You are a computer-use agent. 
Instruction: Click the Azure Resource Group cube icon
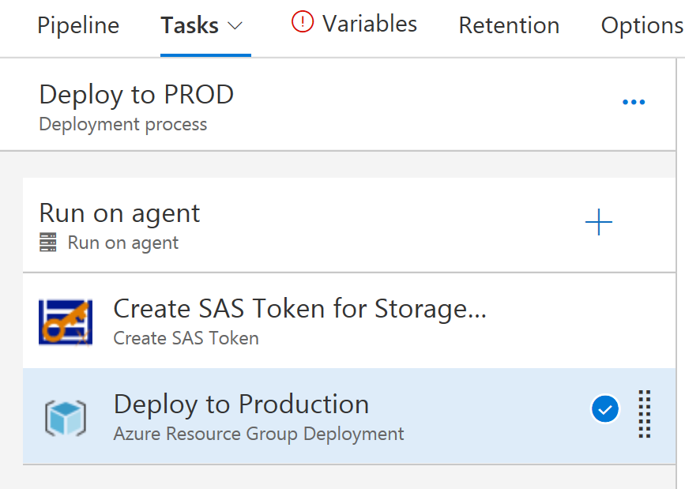pos(65,418)
